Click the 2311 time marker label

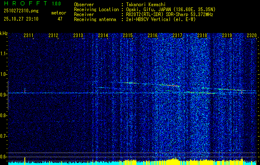(29, 35)
